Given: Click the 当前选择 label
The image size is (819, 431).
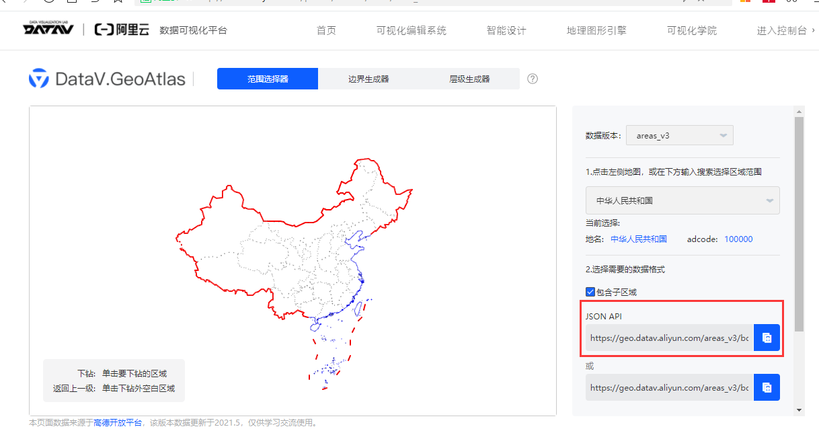Looking at the screenshot, I should [x=602, y=223].
